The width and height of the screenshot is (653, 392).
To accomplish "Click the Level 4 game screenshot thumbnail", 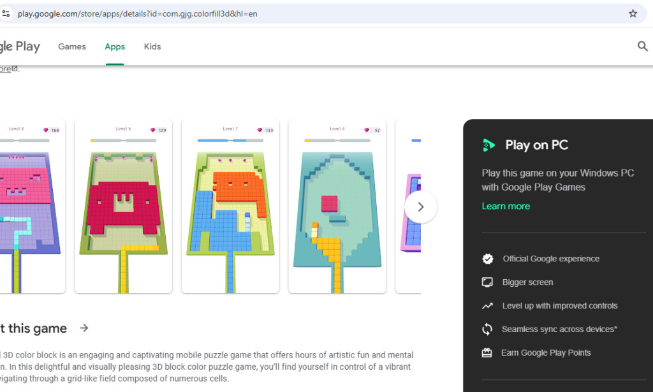I will [x=337, y=210].
